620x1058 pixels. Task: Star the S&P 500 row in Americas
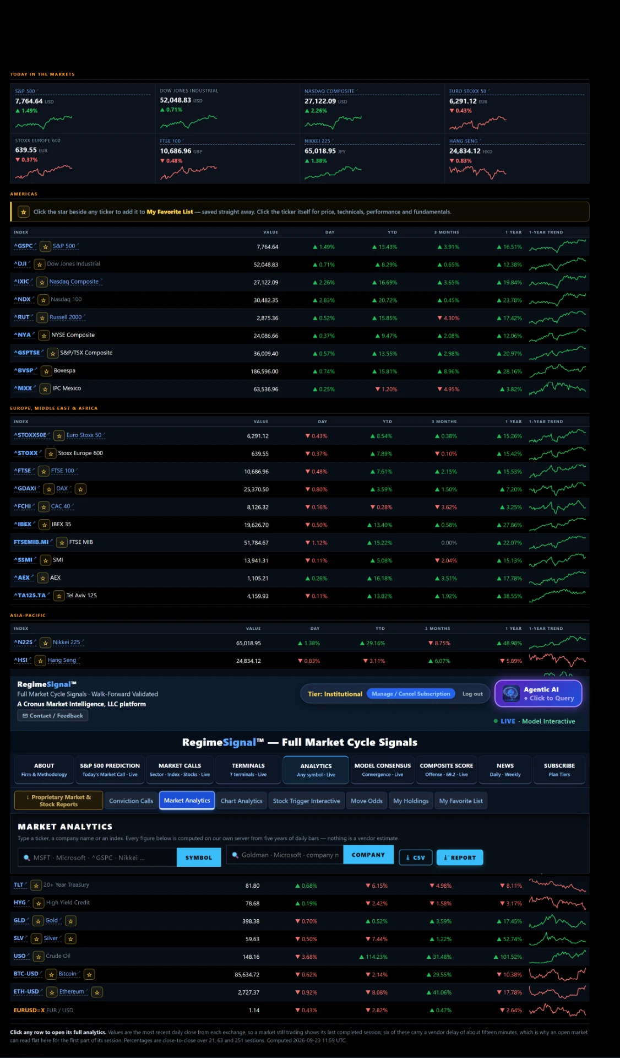click(x=46, y=247)
